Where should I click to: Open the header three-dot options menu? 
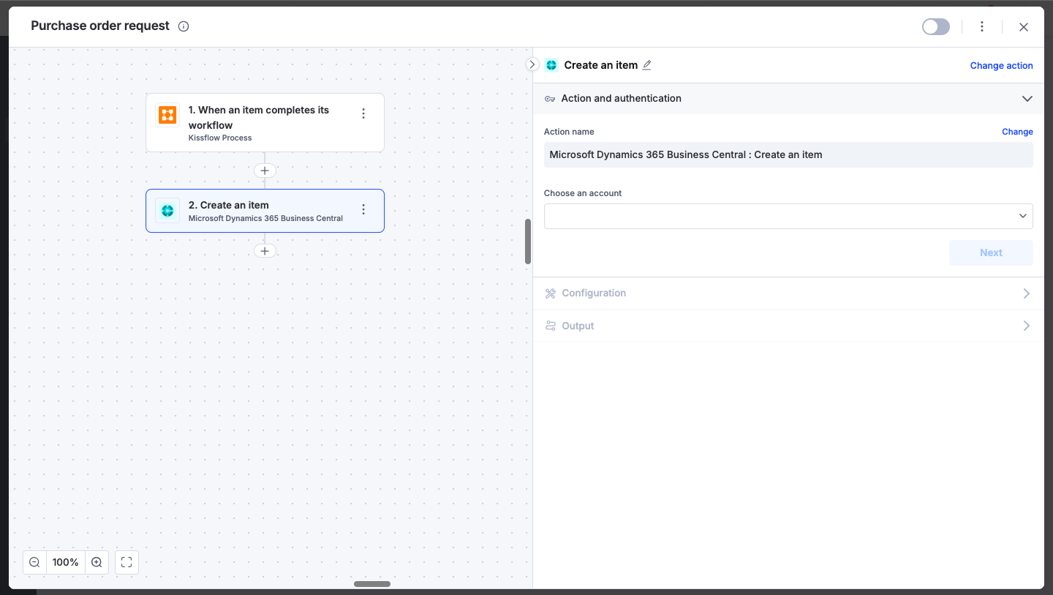[x=982, y=27]
